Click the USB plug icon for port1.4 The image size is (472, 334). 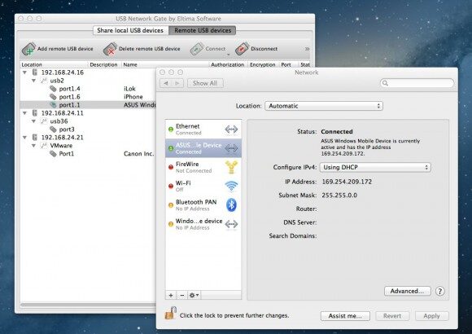[x=53, y=89]
